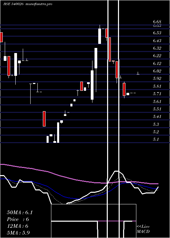Click the 'Price : 6' readout
The width and height of the screenshot is (170, 238).
(18, 220)
